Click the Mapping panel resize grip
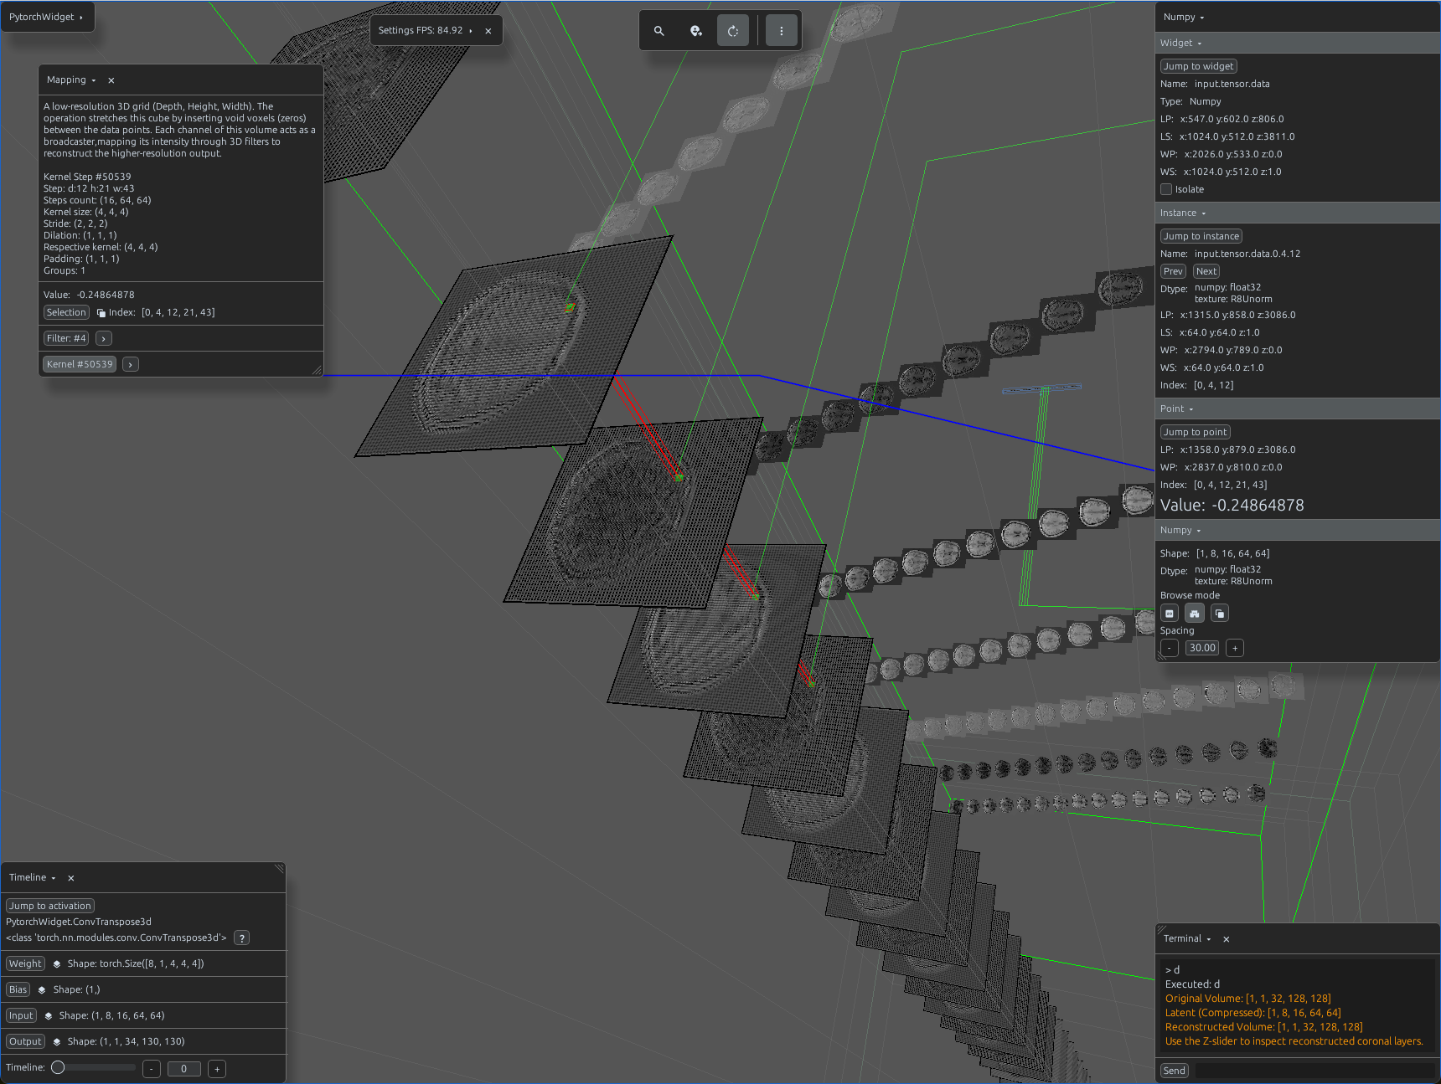Image resolution: width=1441 pixels, height=1084 pixels. coord(317,370)
